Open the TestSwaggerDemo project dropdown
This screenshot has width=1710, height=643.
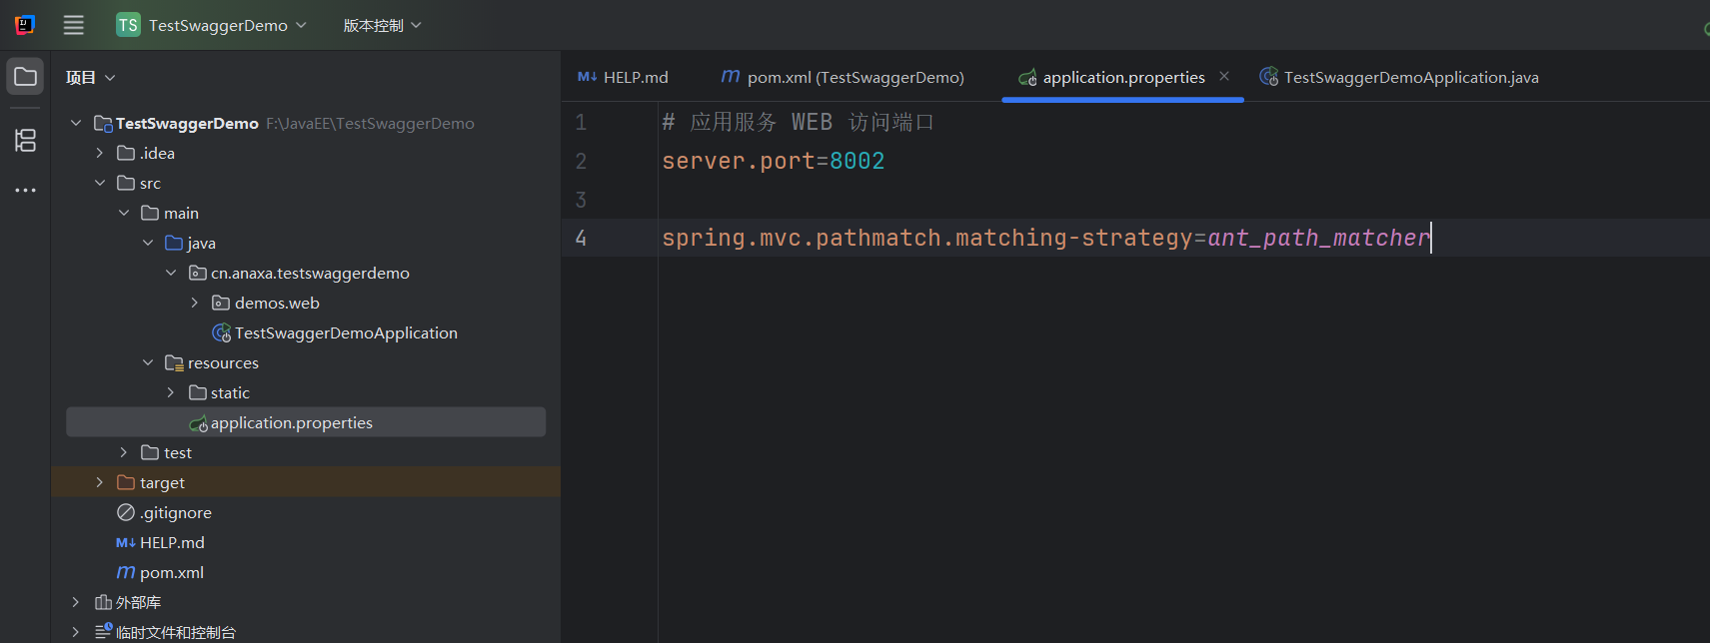[218, 25]
